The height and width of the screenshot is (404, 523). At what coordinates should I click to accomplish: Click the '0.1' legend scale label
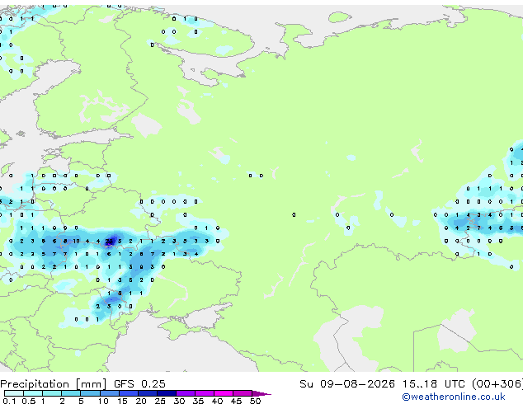[9, 401]
